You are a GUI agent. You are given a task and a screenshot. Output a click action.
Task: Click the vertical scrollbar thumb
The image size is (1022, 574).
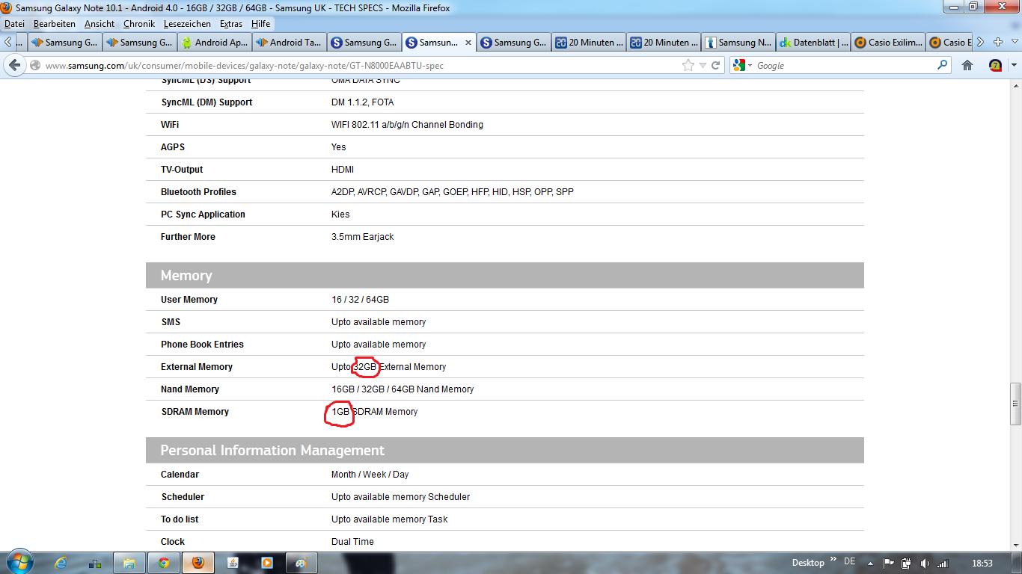1015,404
